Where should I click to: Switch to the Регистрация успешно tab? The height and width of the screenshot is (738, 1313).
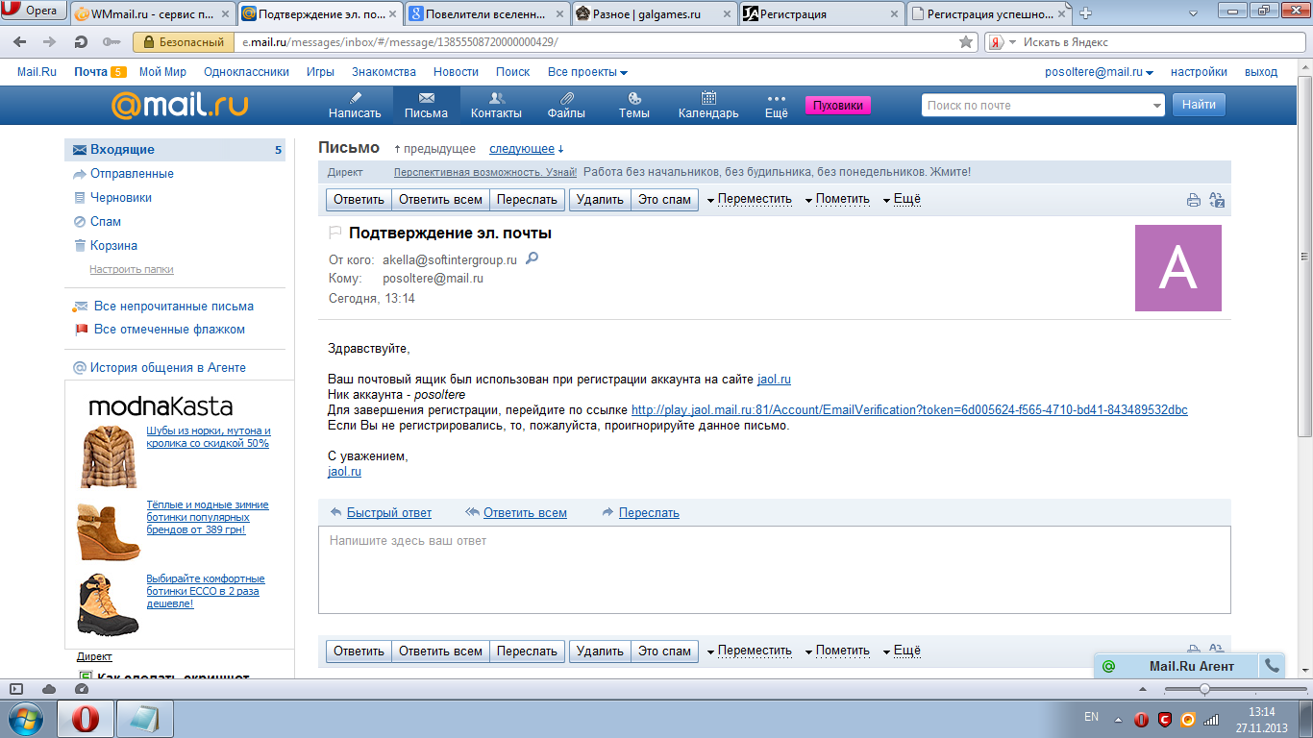click(990, 13)
